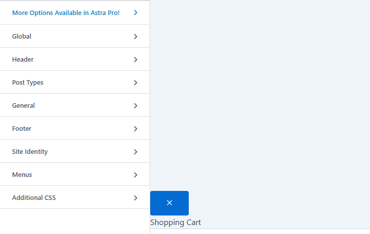
Task: Click the Shopping Cart text label
Action: coord(175,222)
